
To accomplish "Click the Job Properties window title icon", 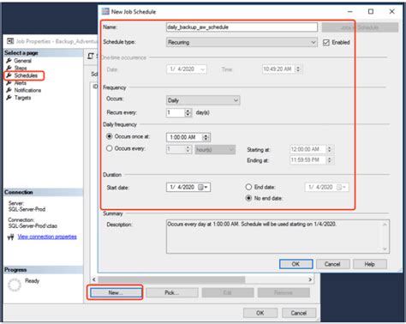I will coord(10,41).
